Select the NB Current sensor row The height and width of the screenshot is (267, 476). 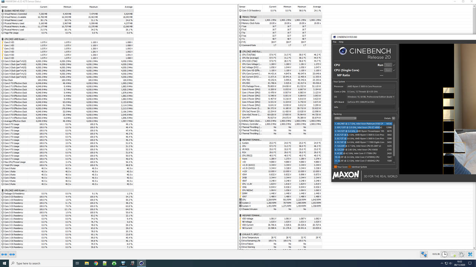coord(280,228)
